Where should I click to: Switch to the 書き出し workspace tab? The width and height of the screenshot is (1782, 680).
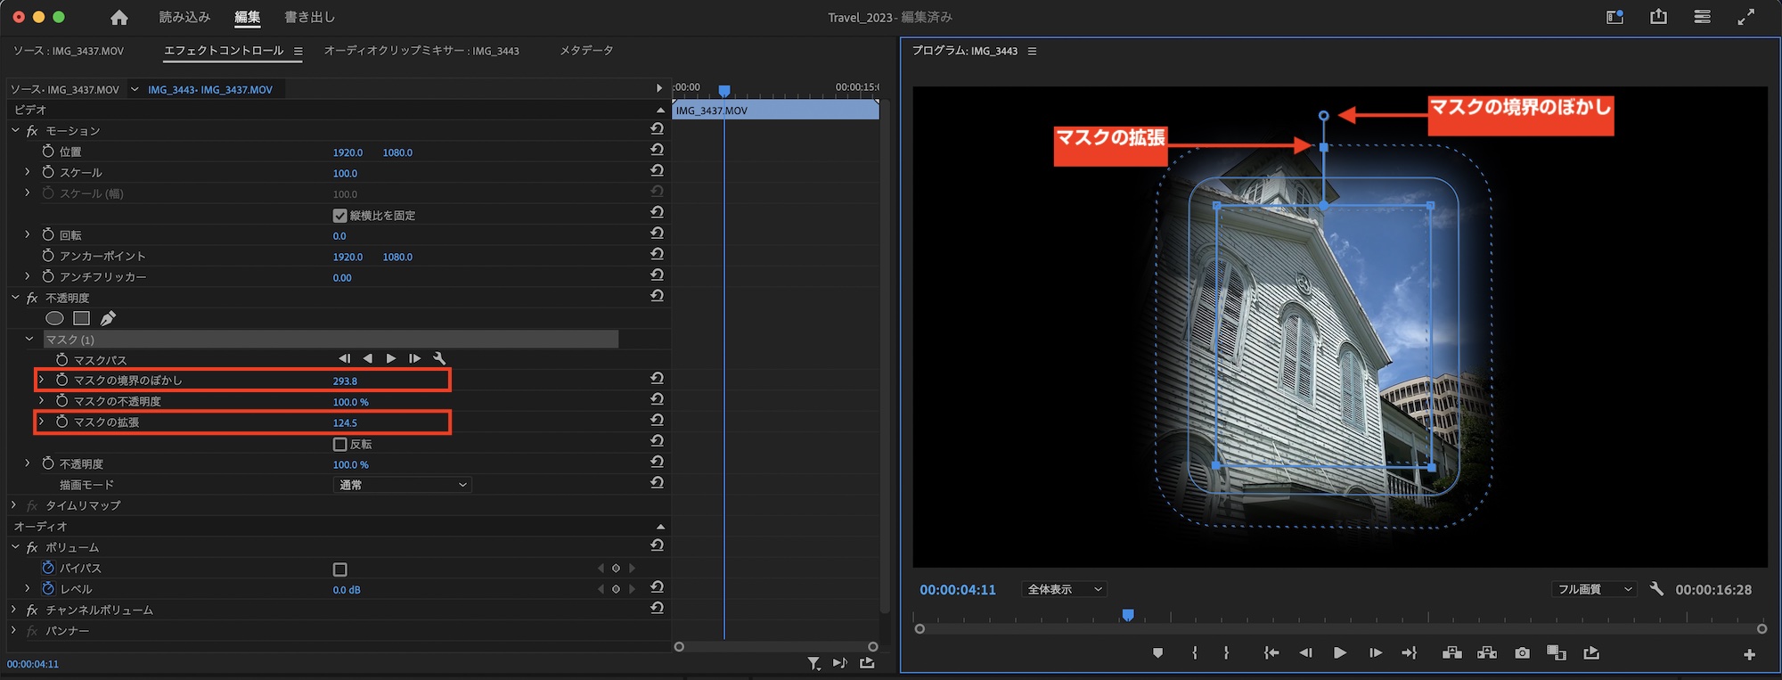pyautogui.click(x=309, y=17)
